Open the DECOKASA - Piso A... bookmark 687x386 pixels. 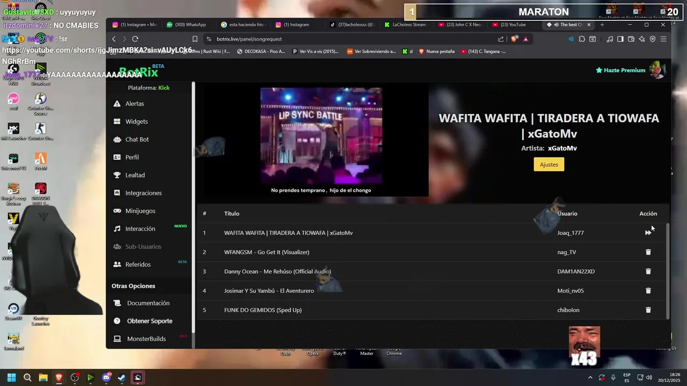pyautogui.click(x=261, y=51)
